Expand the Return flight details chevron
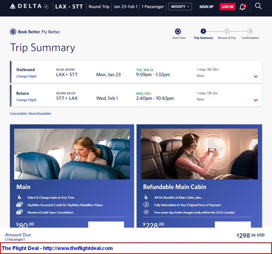This screenshot has width=272, height=254. [255, 100]
